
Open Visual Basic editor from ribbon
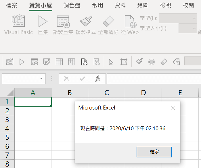point(18,25)
